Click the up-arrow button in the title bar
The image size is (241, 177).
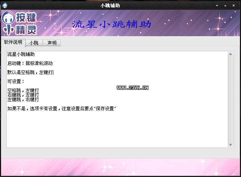tap(226, 6)
